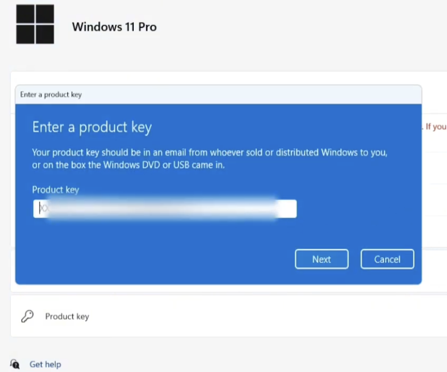Click the key icon beside Product key
This screenshot has height=372, width=447.
click(x=27, y=317)
